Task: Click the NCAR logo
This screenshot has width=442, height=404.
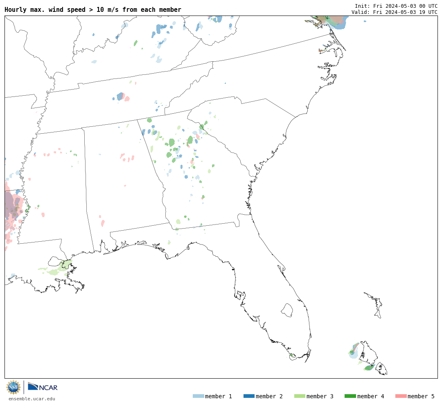Action: pos(43,387)
